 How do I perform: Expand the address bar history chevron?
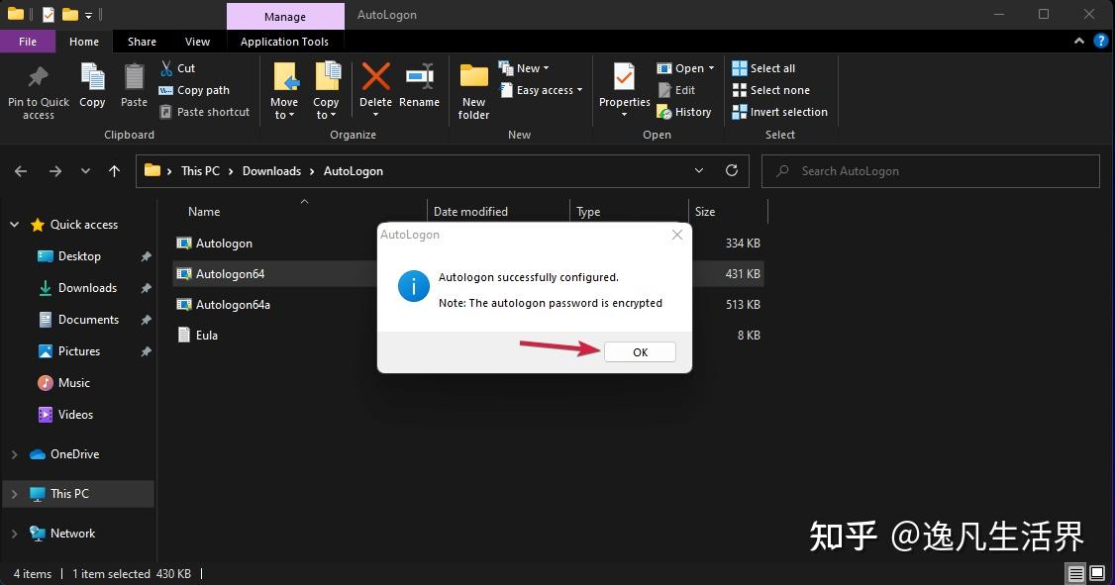coord(699,170)
